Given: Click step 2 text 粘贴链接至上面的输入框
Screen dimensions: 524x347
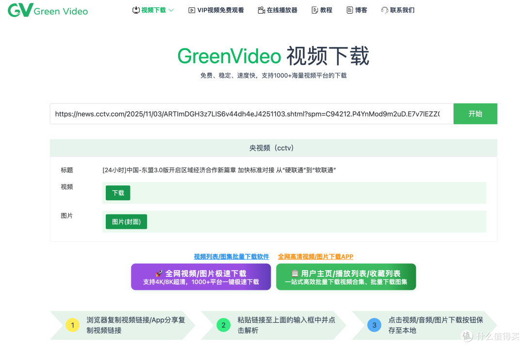Looking at the screenshot, I should coord(286,325).
